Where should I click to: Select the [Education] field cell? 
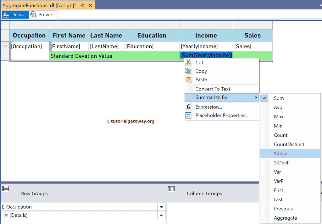tap(152, 46)
